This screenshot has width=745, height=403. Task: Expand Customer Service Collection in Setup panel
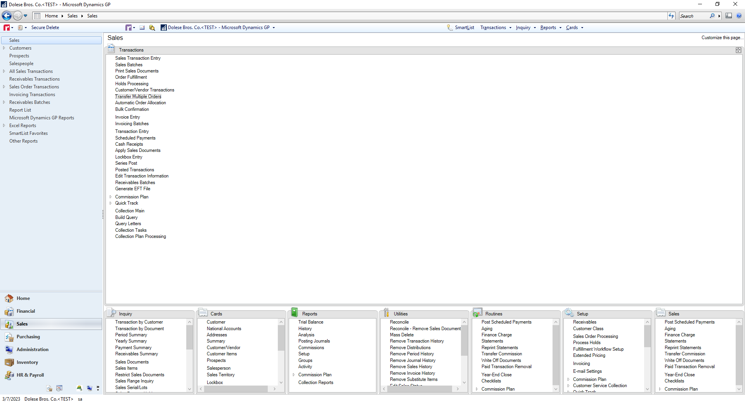tap(568, 386)
